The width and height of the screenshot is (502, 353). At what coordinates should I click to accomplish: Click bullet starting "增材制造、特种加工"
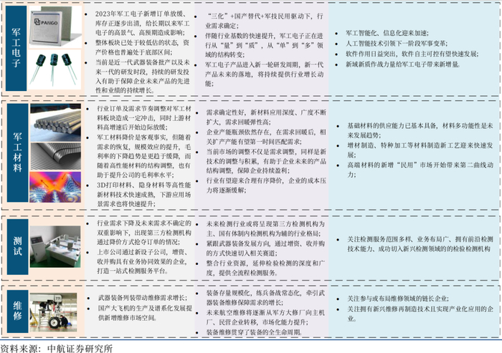click(420, 150)
